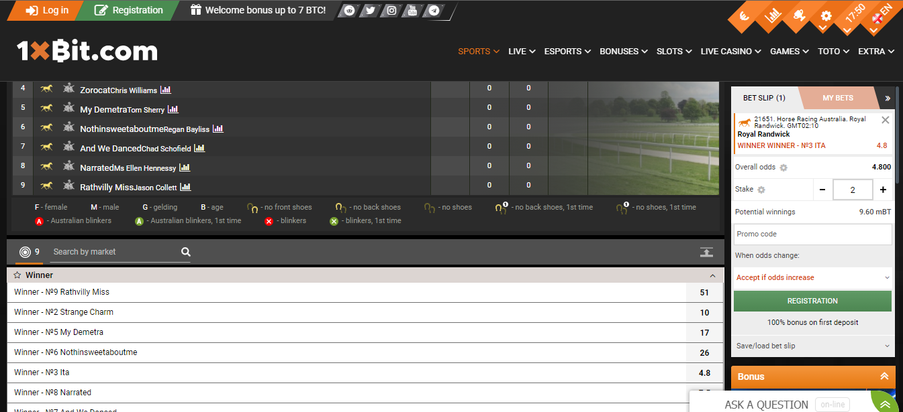903x412 pixels.
Task: Expand Save/load bet slip
Action: [x=812, y=346]
